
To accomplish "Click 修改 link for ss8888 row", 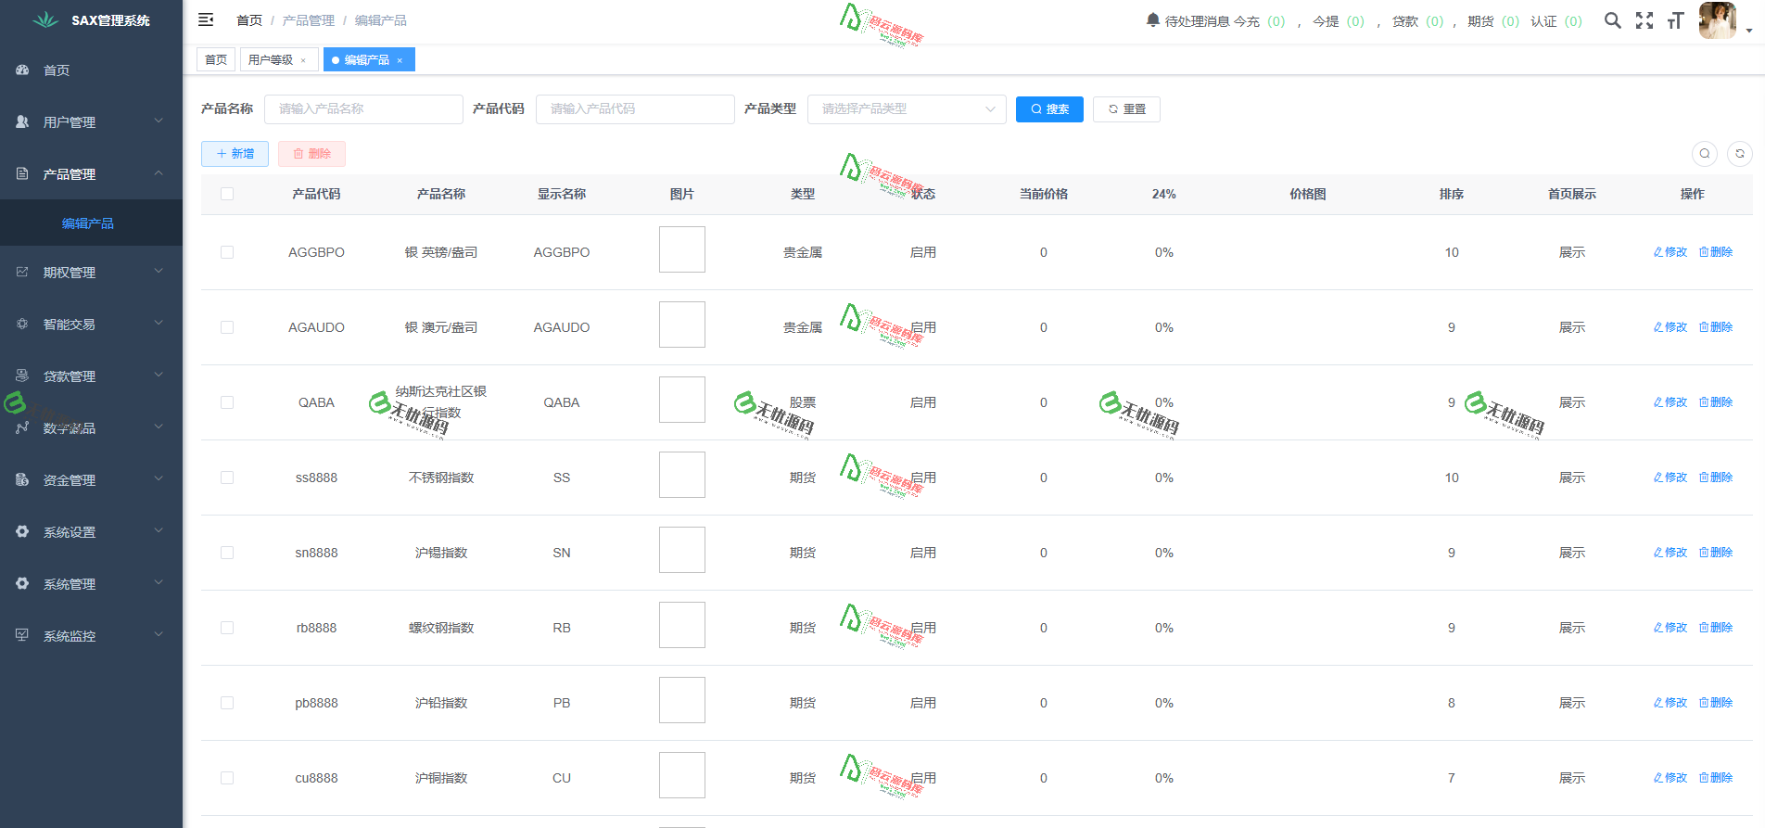I will pos(1670,478).
